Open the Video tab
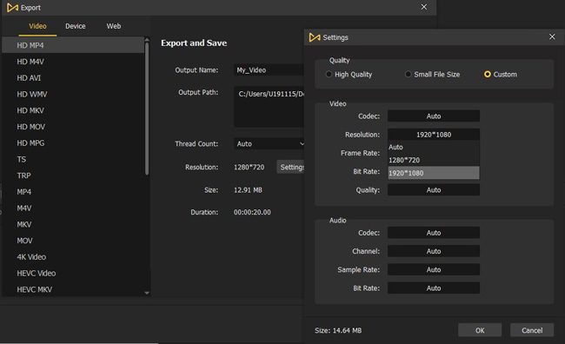565x344 pixels. [x=37, y=26]
